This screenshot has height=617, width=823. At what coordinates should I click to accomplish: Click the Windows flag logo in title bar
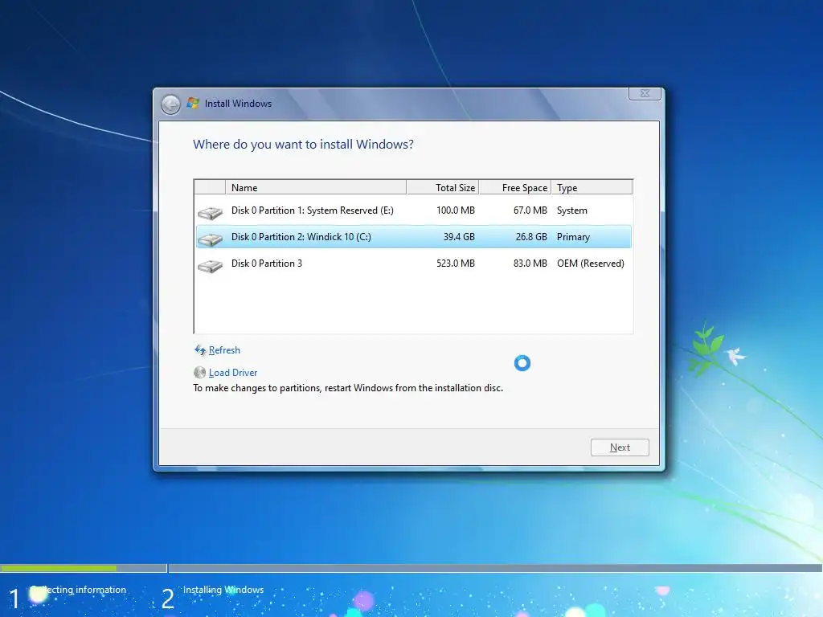point(193,104)
